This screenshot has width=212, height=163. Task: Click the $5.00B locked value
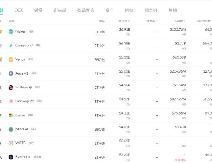click(x=125, y=71)
